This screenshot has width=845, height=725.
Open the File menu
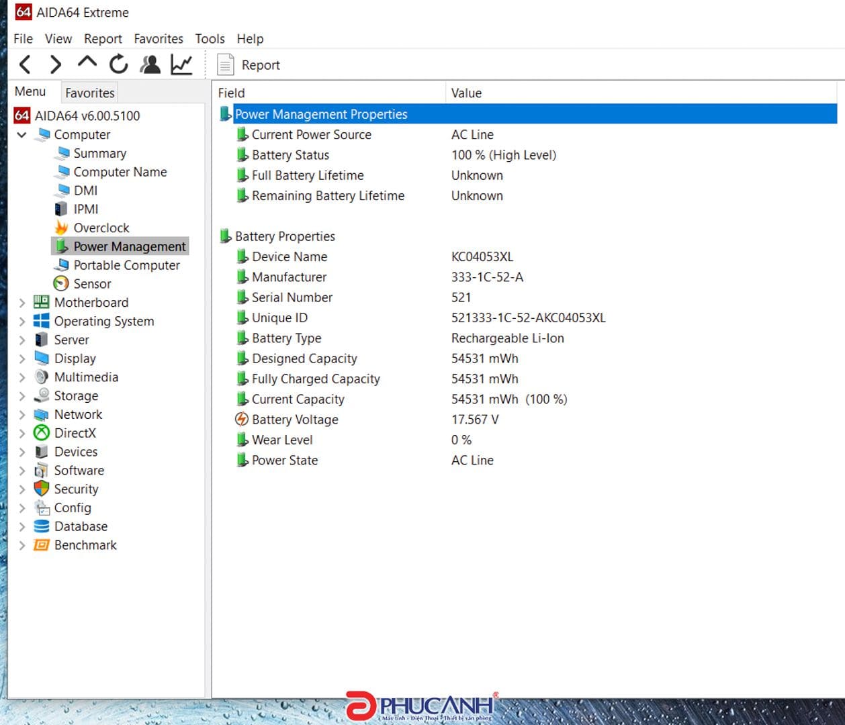tap(23, 39)
